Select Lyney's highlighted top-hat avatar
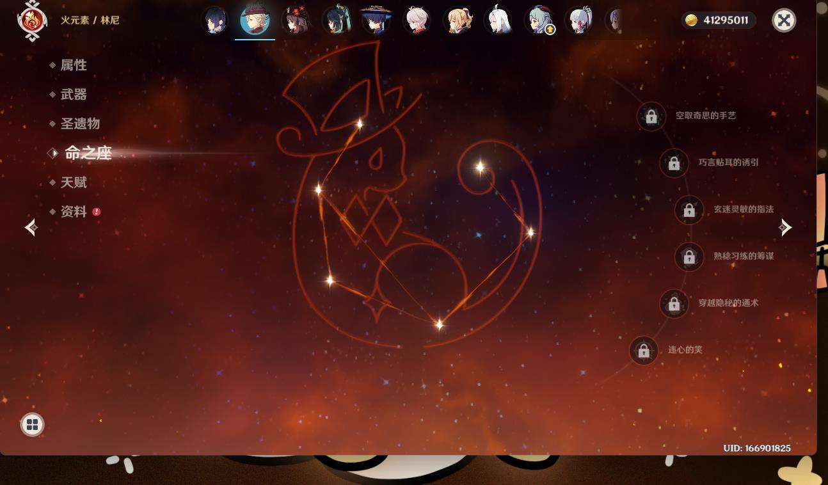 [255, 20]
